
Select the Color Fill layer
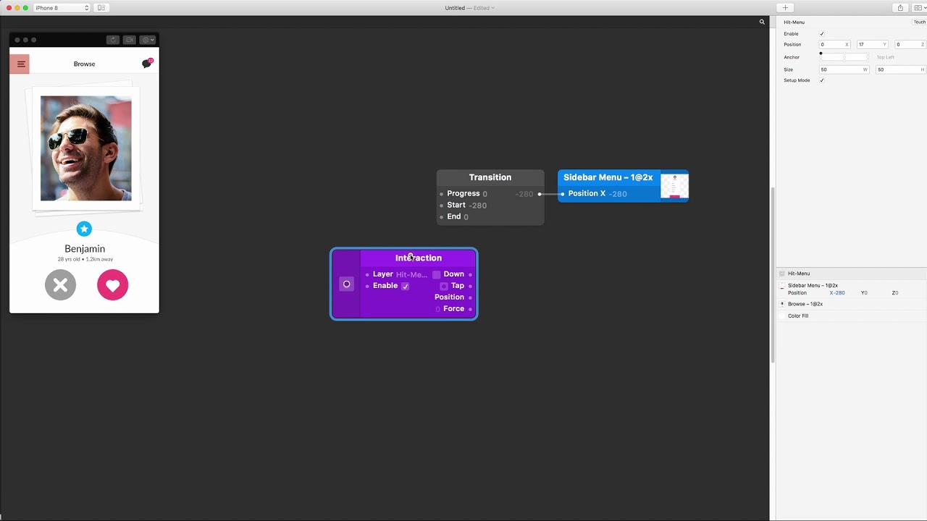tap(851, 316)
